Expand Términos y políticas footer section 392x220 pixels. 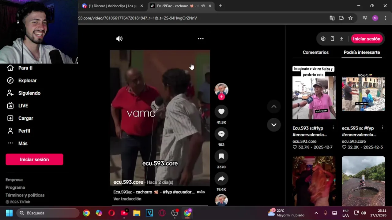click(25, 195)
